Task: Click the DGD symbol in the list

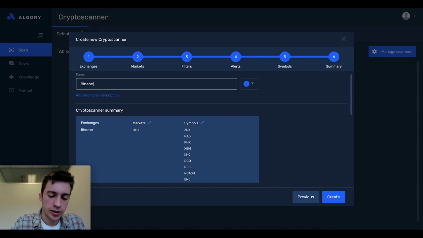Action: coord(188,161)
